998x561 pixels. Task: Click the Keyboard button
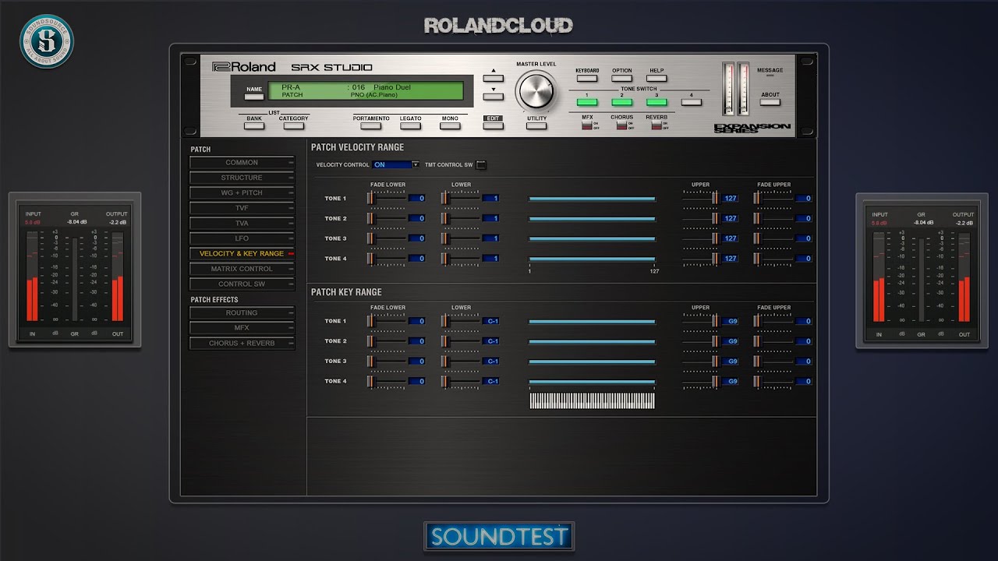click(587, 78)
